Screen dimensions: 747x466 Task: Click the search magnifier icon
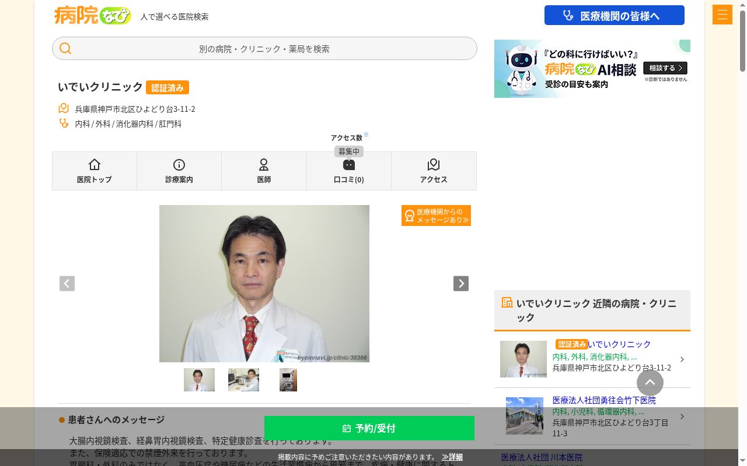65,49
